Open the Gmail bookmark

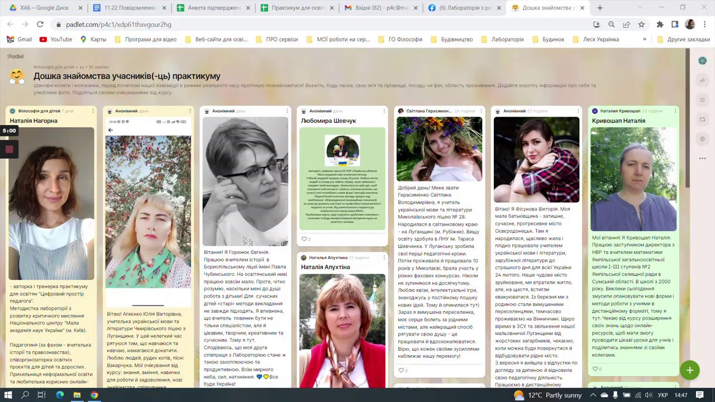point(19,40)
